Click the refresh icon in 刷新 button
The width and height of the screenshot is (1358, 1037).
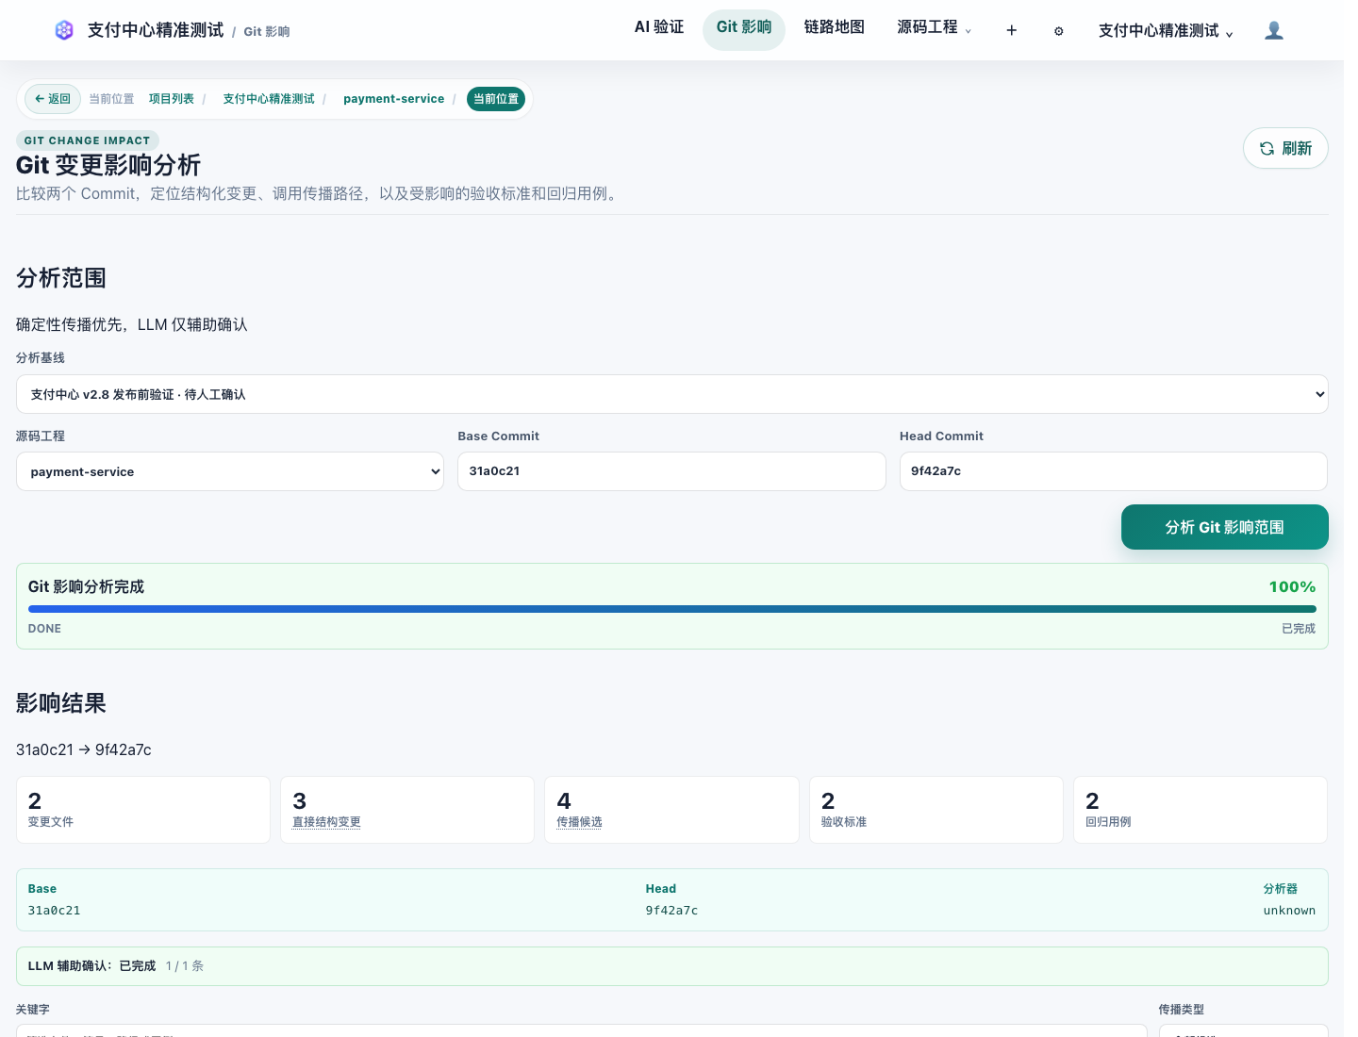click(1267, 149)
